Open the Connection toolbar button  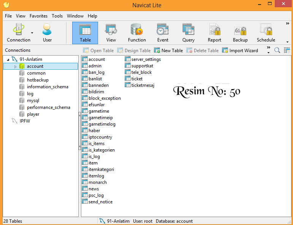(19, 33)
